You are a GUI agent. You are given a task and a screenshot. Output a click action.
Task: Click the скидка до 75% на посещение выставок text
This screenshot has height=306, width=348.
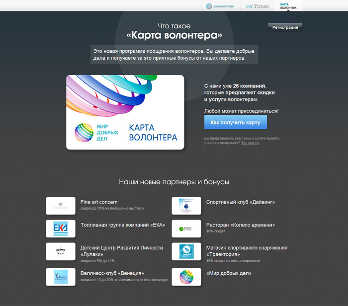112,208
